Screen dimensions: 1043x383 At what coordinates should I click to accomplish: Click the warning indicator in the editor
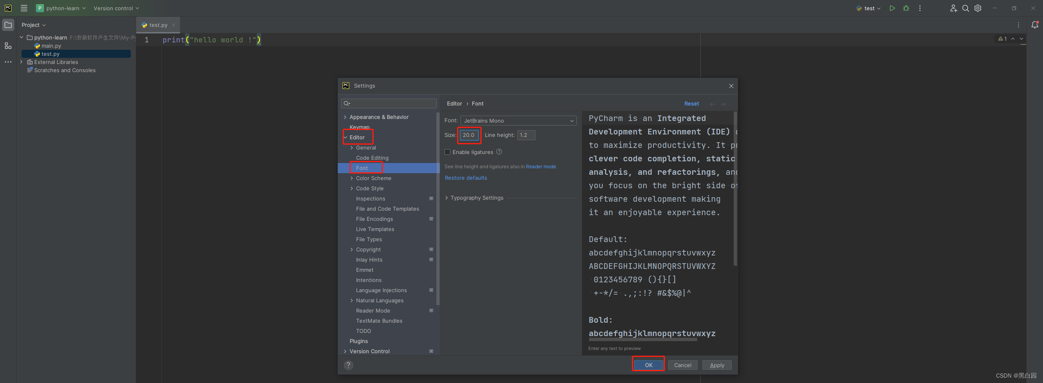(1003, 39)
